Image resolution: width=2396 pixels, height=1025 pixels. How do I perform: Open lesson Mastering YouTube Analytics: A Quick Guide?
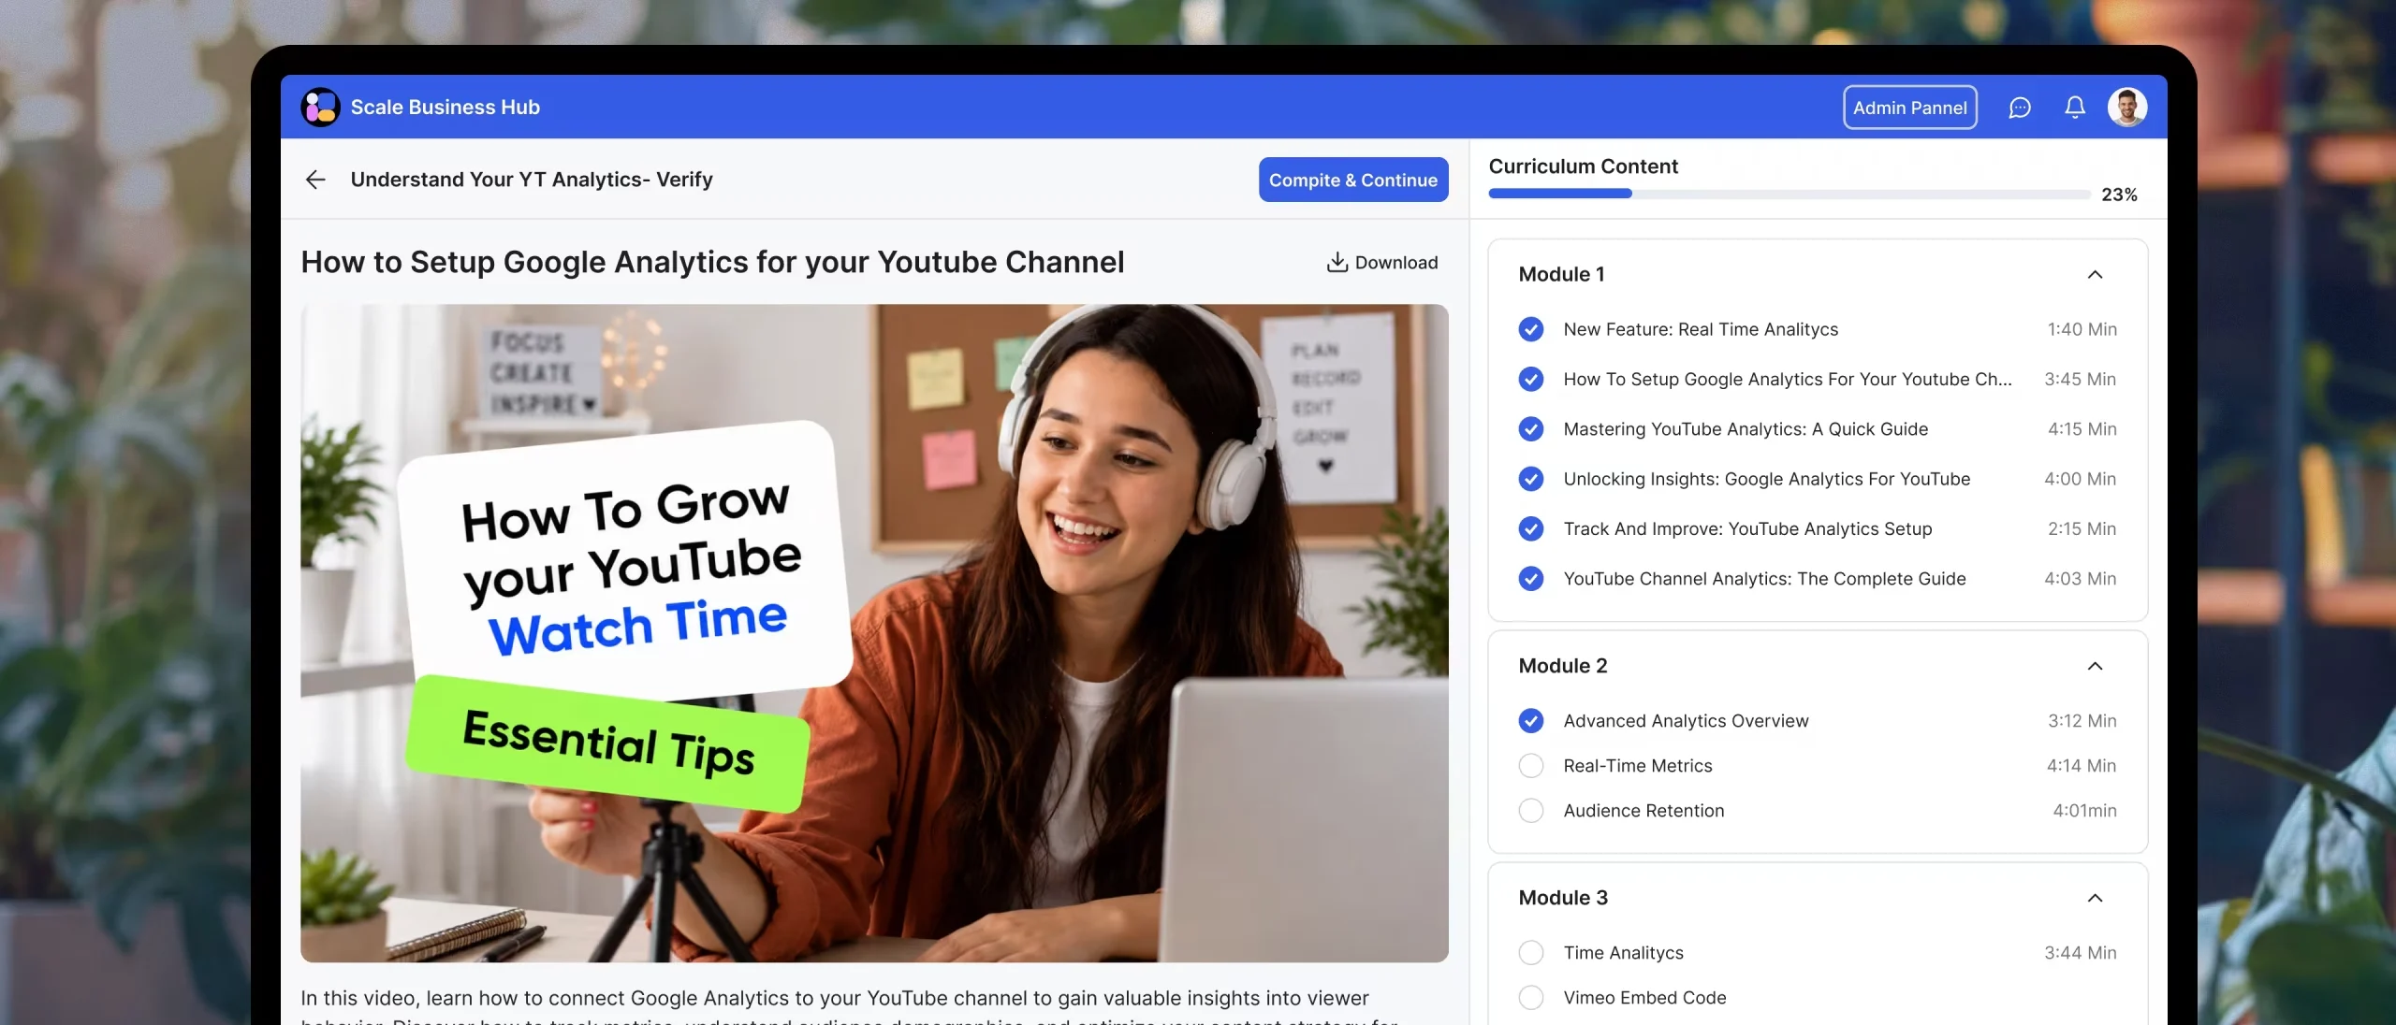1746,429
